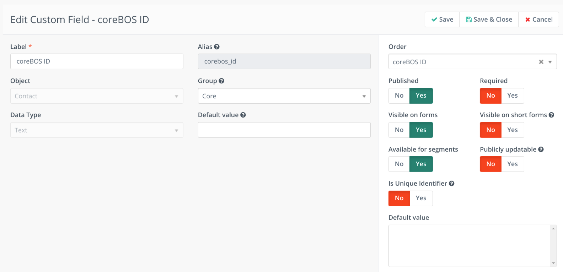Show help for Is Unique Identifier
The height and width of the screenshot is (272, 563).
452,183
